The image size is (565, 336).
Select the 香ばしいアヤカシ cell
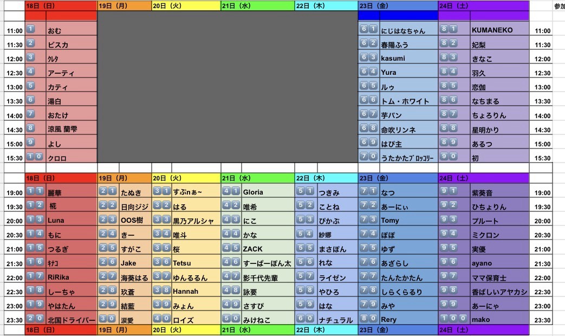[499, 290]
